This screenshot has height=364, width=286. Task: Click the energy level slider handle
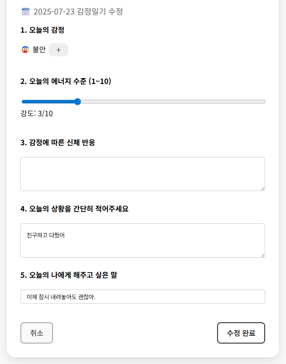click(78, 102)
